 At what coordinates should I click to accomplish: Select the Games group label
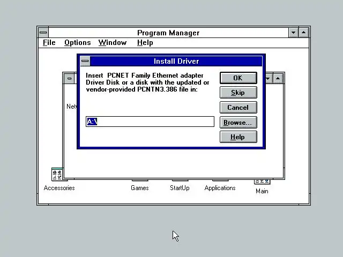pos(139,188)
